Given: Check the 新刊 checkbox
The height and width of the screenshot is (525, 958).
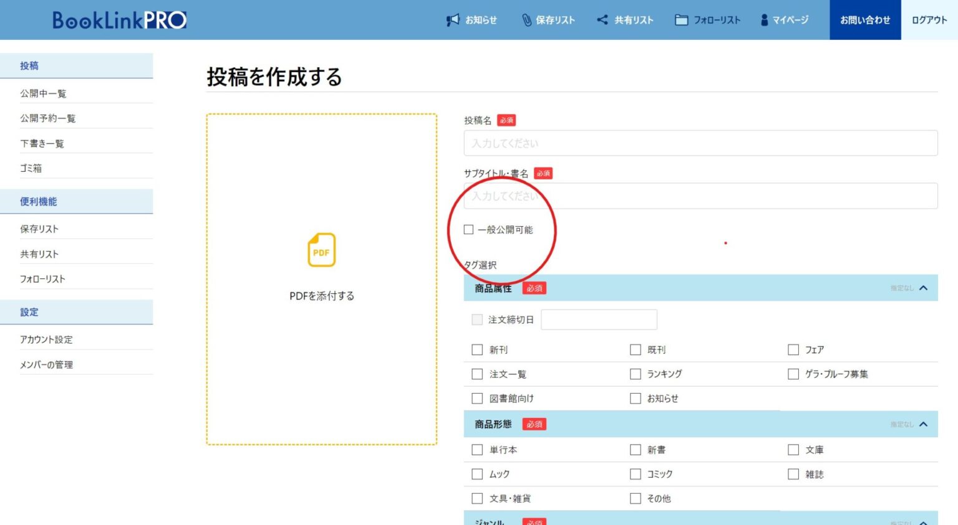Looking at the screenshot, I should 477,349.
